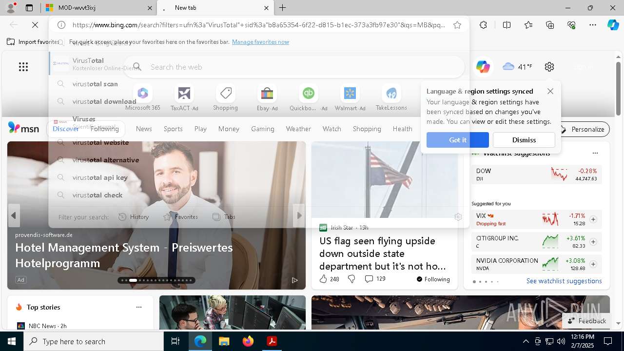Open See watchlist suggestions link
Screen dimensions: 624x351
[x=564, y=281]
